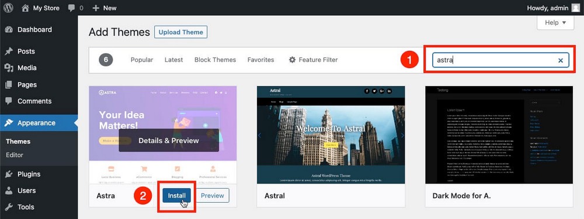Switch to the Favorites tab
Image resolution: width=584 pixels, height=219 pixels.
coord(260,60)
